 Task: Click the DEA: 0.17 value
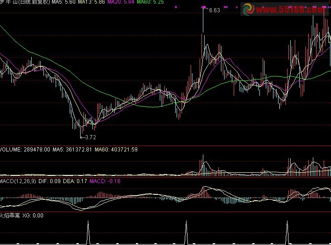tap(75, 181)
